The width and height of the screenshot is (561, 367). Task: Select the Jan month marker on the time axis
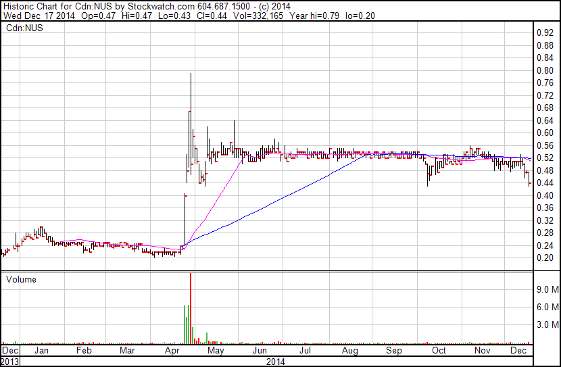point(42,351)
